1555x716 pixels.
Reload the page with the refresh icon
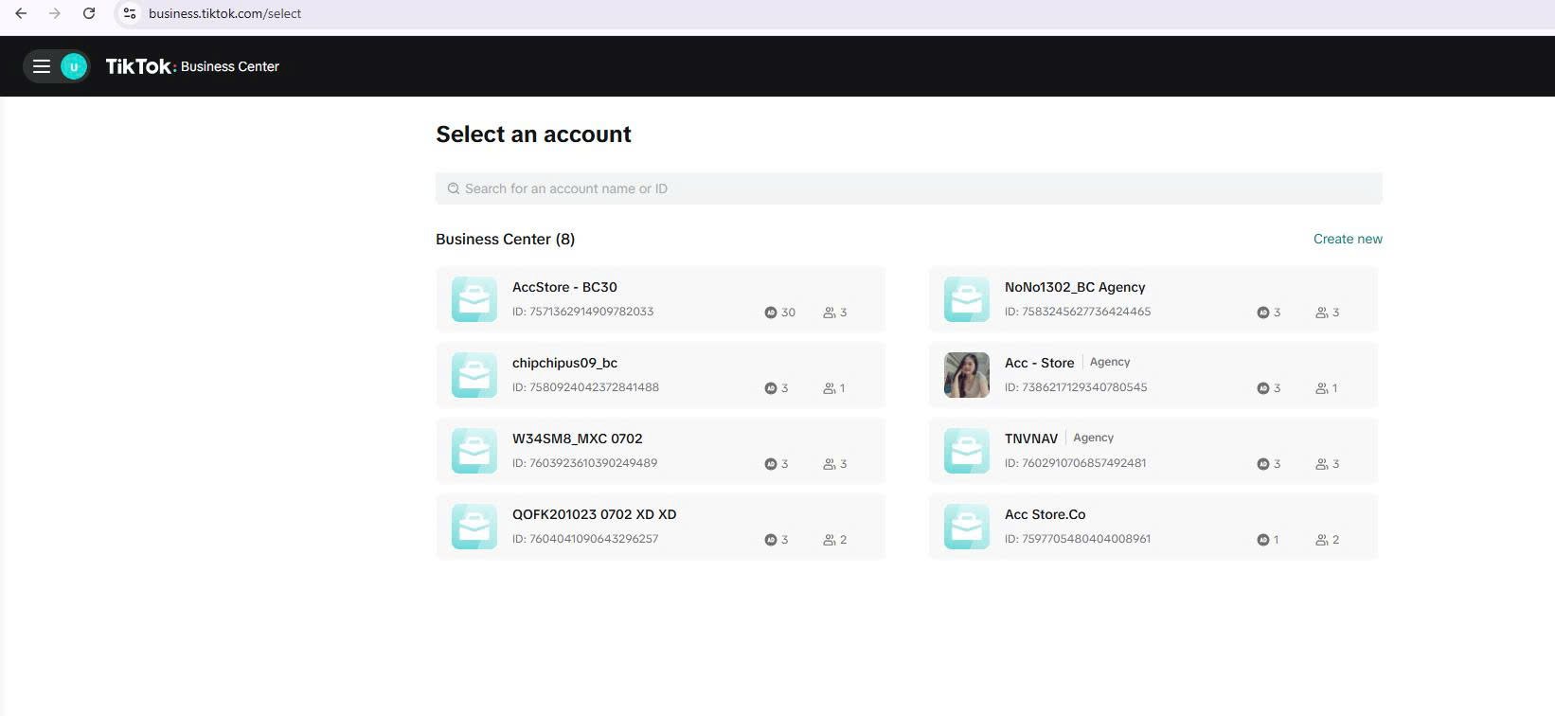pyautogui.click(x=89, y=13)
